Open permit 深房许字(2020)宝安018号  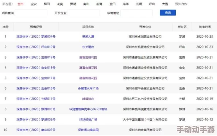[36, 68]
